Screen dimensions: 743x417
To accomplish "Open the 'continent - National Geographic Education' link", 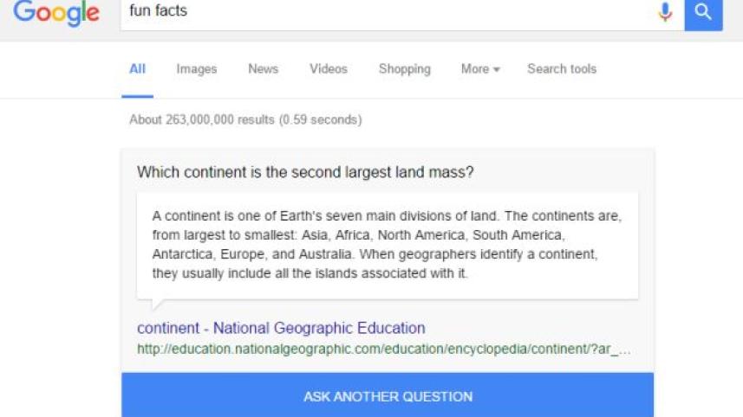I will tap(281, 328).
